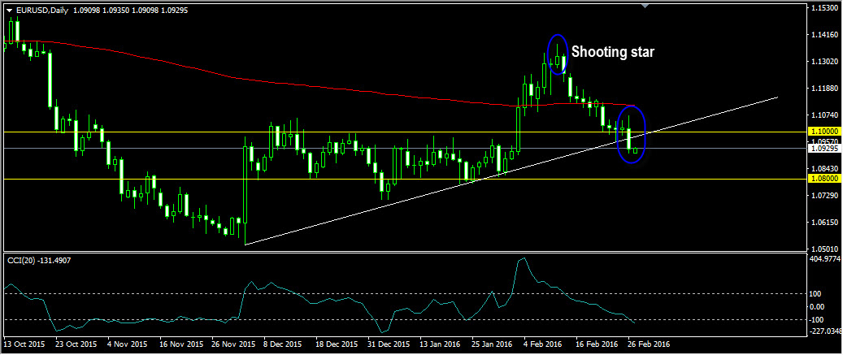The image size is (843, 355).
Task: Click the gray chart shift triangle marker
Action: click(x=645, y=6)
